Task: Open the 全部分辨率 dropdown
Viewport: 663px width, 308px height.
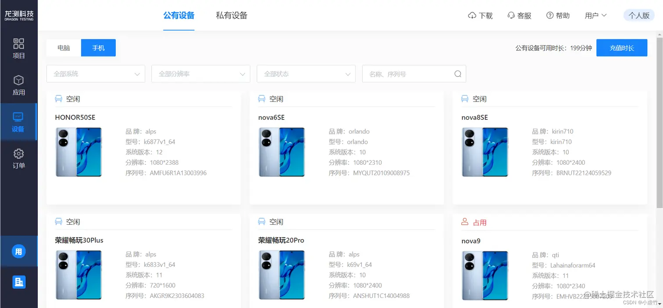Action: (201, 74)
